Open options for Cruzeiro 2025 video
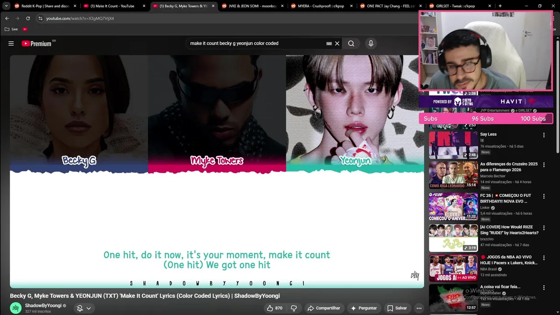This screenshot has width=560, height=315. pyautogui.click(x=544, y=165)
